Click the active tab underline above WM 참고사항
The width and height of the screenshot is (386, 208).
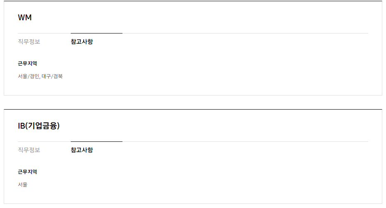click(x=96, y=33)
